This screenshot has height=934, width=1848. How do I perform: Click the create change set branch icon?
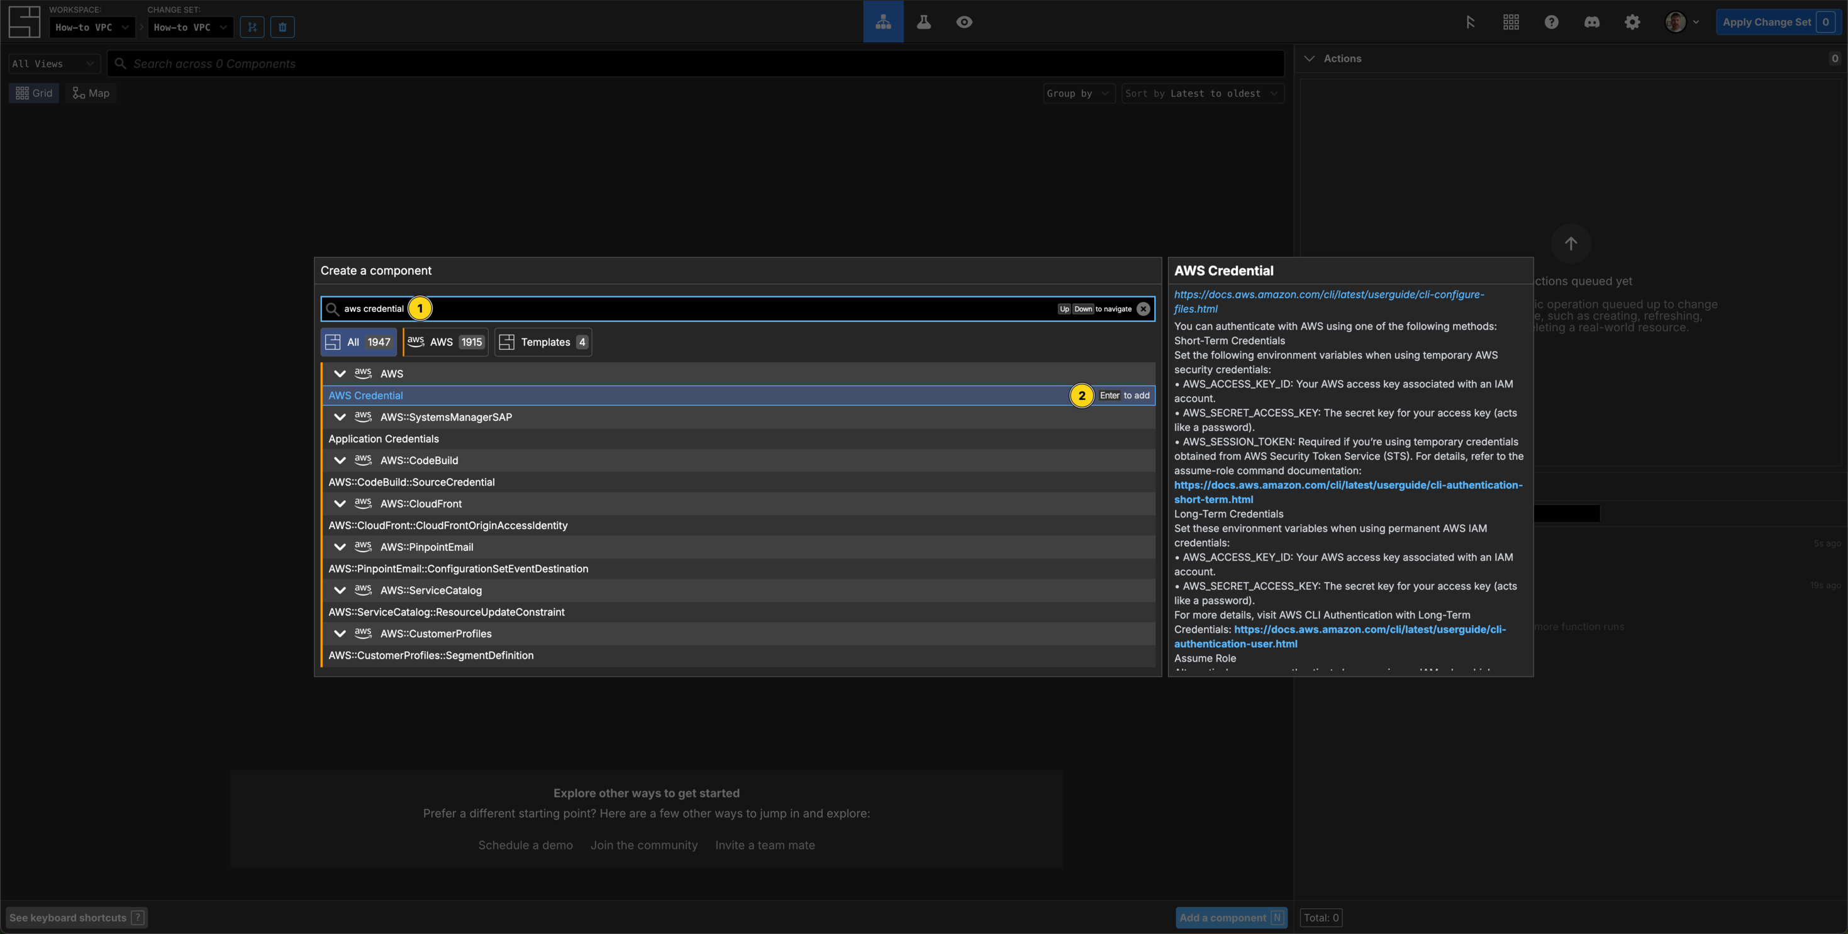pyautogui.click(x=252, y=27)
